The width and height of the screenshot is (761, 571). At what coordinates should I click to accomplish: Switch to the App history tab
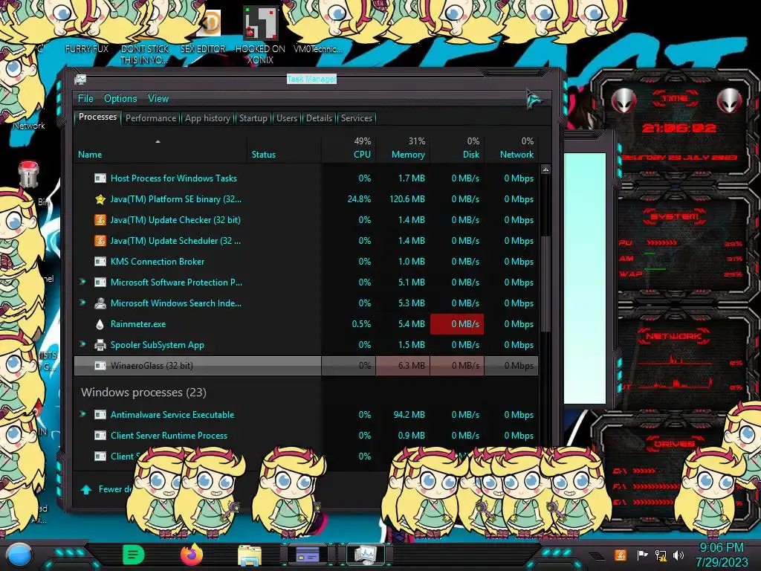(208, 118)
